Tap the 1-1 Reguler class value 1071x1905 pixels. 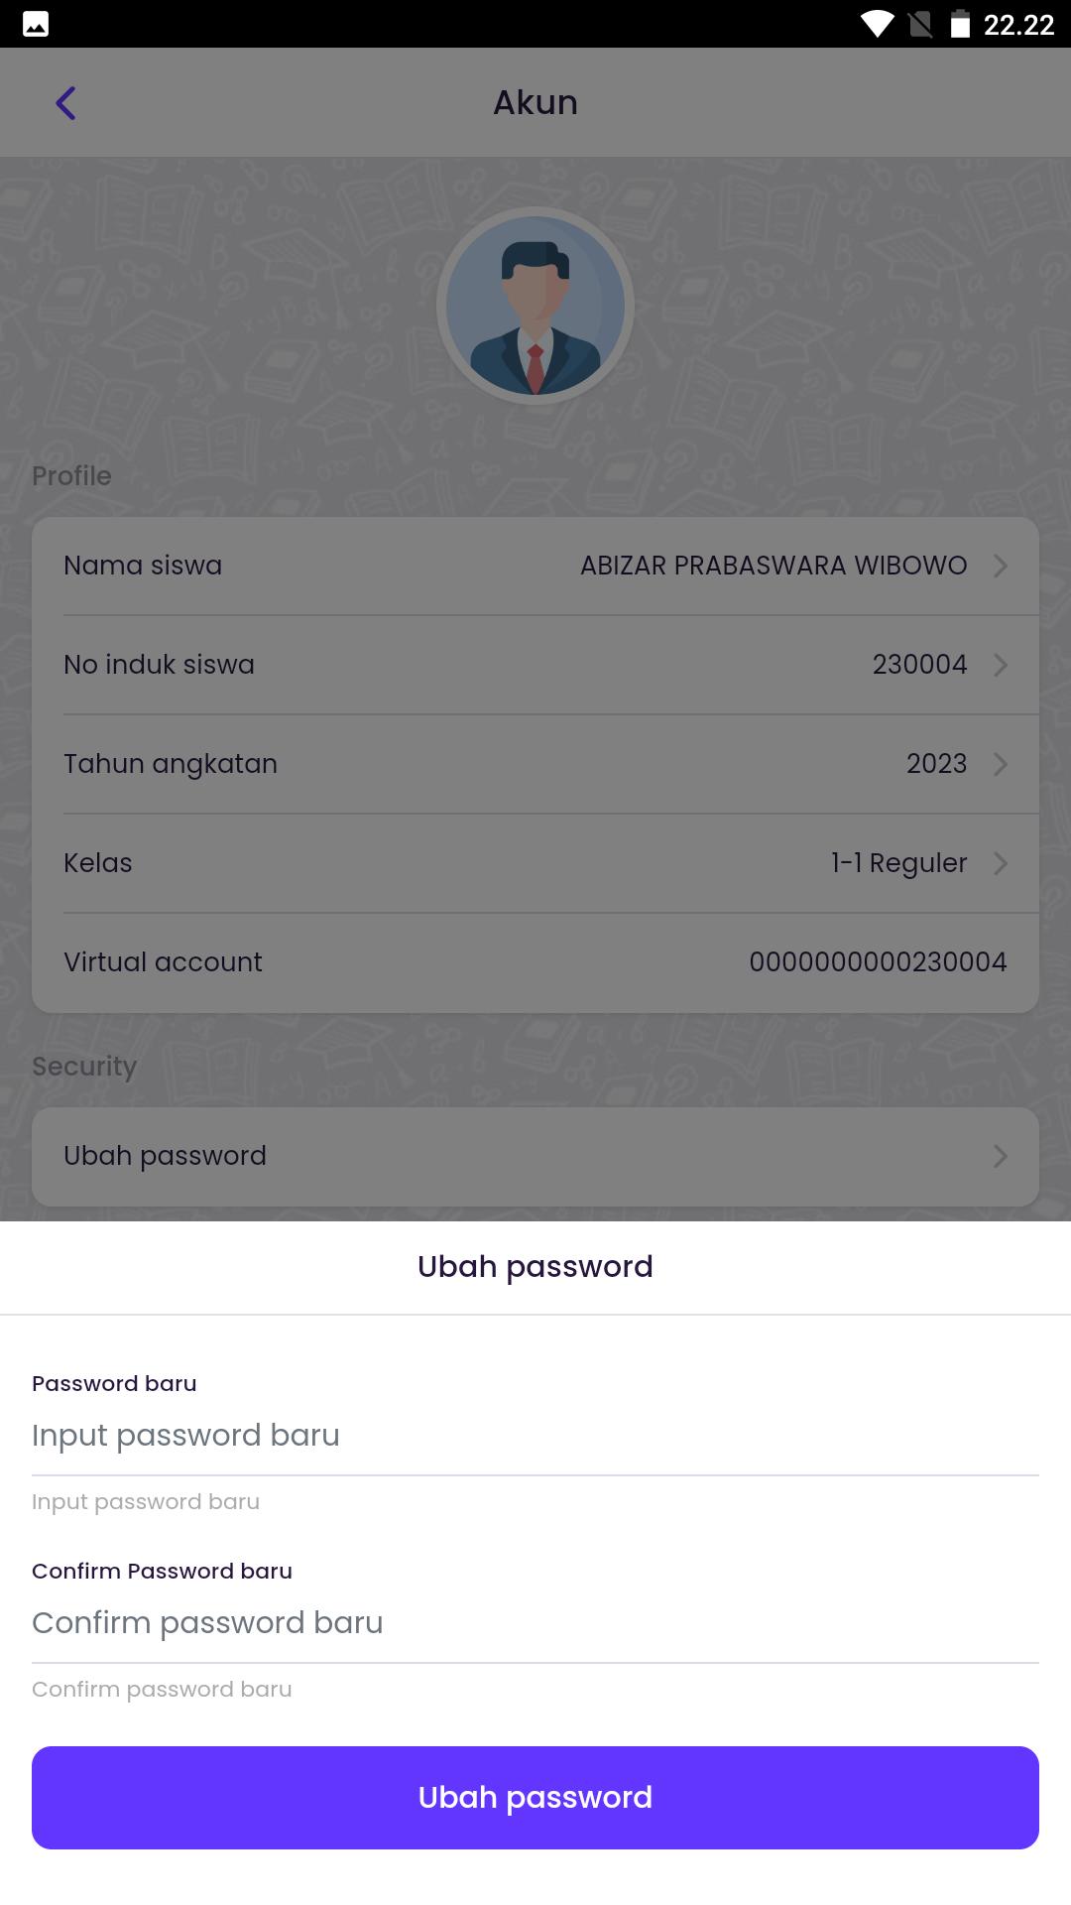pyautogui.click(x=899, y=863)
